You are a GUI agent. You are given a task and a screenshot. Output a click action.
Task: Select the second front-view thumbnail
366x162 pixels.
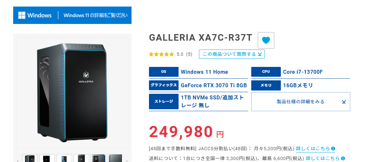[x=47, y=158]
